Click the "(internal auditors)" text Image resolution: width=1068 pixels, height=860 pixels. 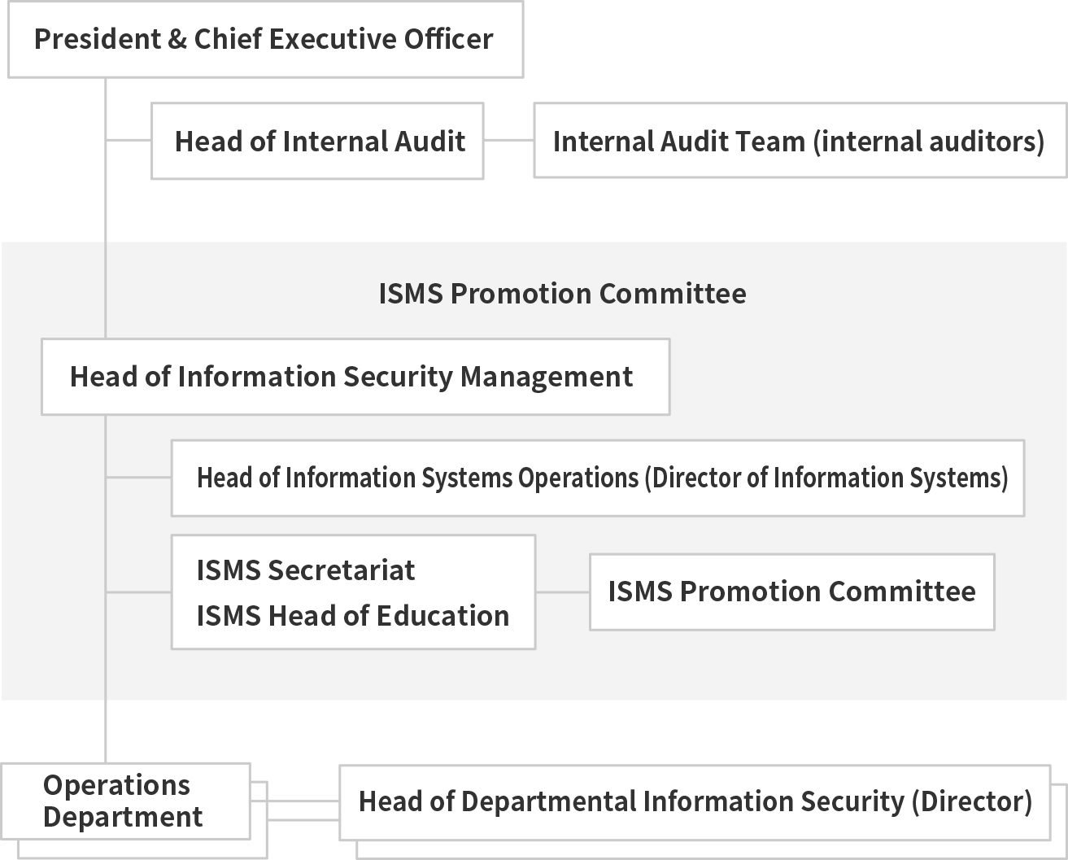tap(928, 141)
